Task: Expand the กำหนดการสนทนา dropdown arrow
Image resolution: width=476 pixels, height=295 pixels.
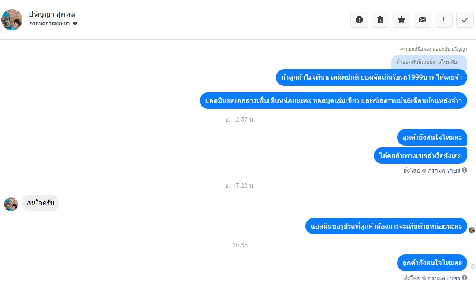Action: click(x=75, y=24)
